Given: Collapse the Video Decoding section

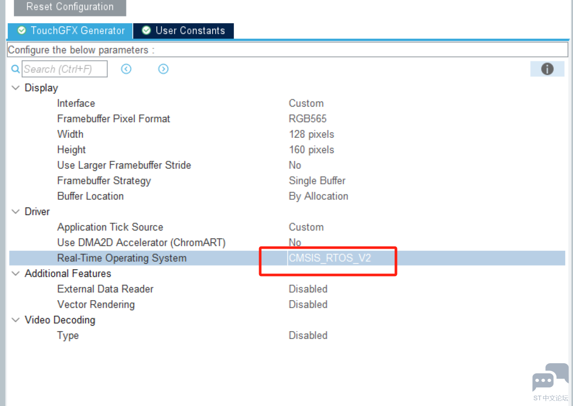Looking at the screenshot, I should pos(15,320).
